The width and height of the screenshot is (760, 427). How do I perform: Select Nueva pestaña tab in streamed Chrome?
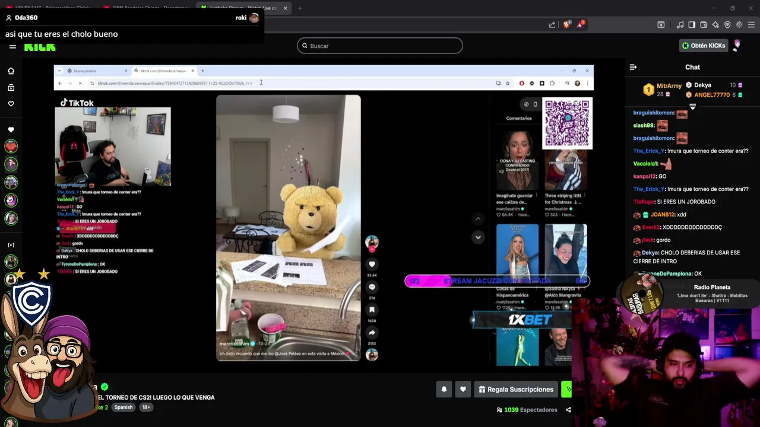click(95, 71)
